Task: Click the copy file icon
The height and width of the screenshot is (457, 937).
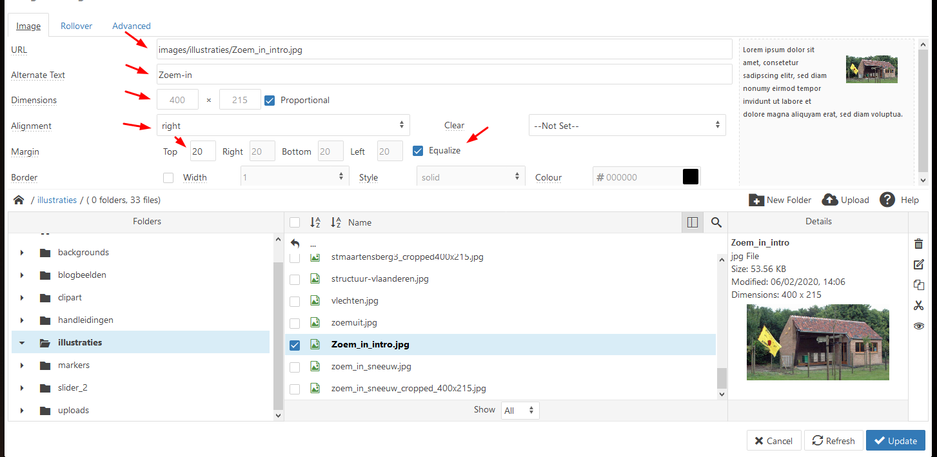Action: click(919, 285)
